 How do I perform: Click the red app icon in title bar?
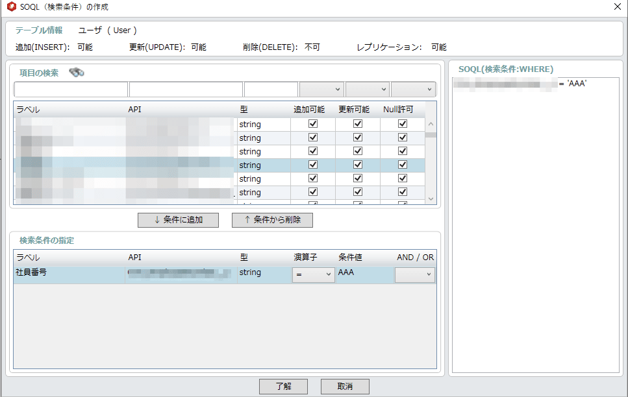[12, 6]
